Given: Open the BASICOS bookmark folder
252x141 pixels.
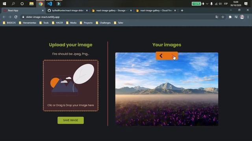Looking at the screenshot, I should pyautogui.click(x=9, y=23).
